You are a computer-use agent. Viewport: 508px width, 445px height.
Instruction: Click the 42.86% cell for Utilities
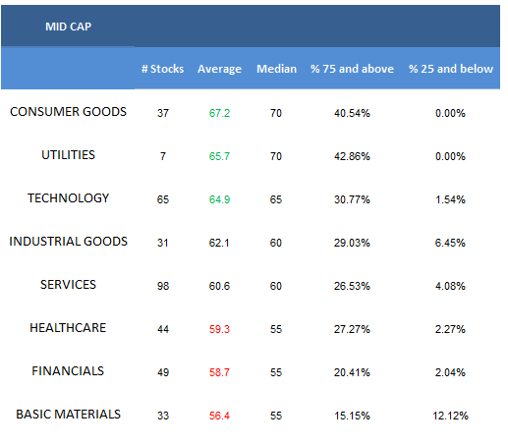tap(352, 156)
